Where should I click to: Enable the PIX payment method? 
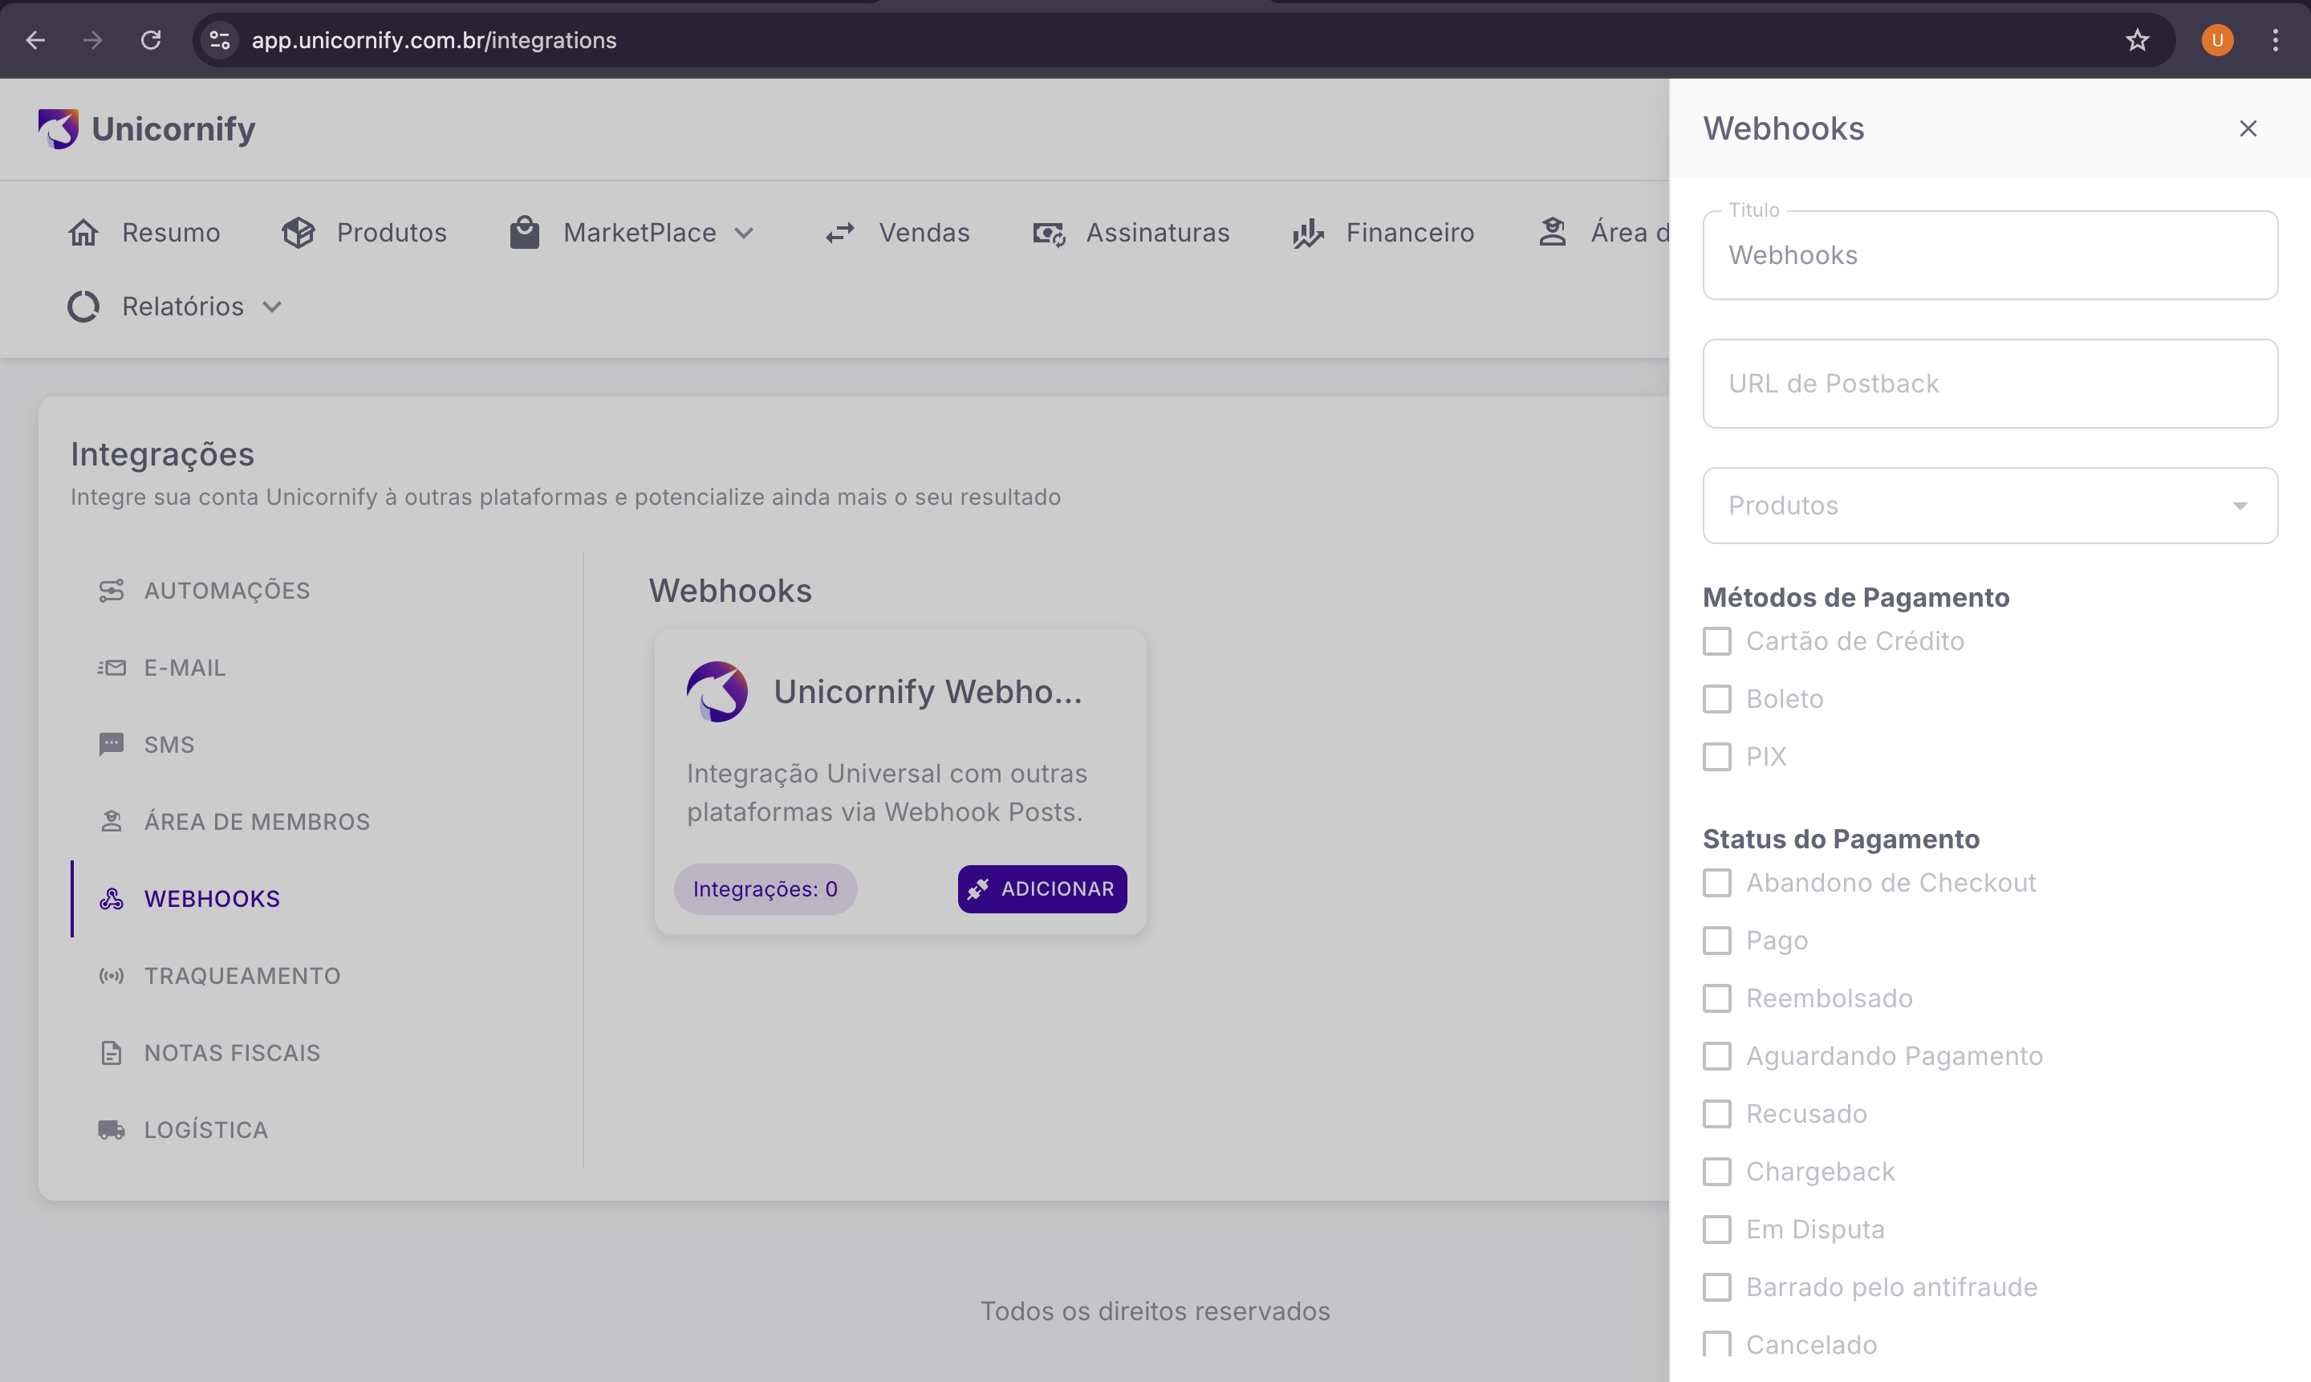pyautogui.click(x=1717, y=755)
